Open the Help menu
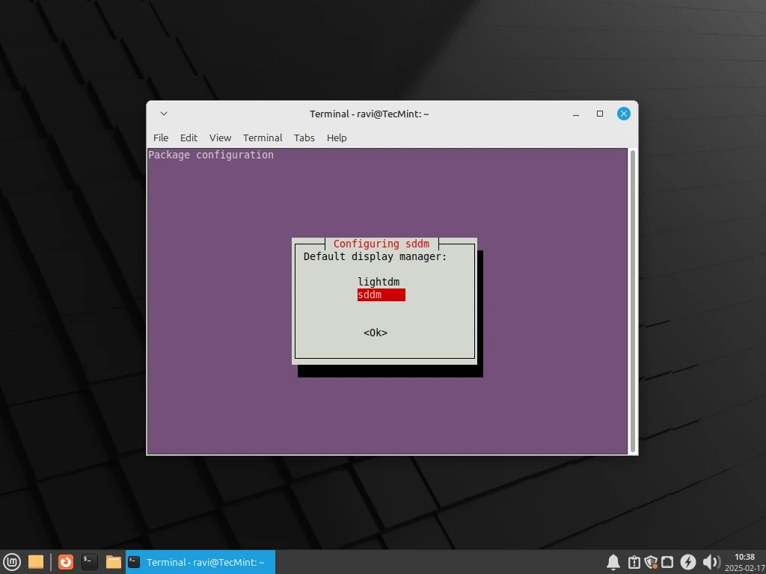Screen dimensions: 766x574 337,138
